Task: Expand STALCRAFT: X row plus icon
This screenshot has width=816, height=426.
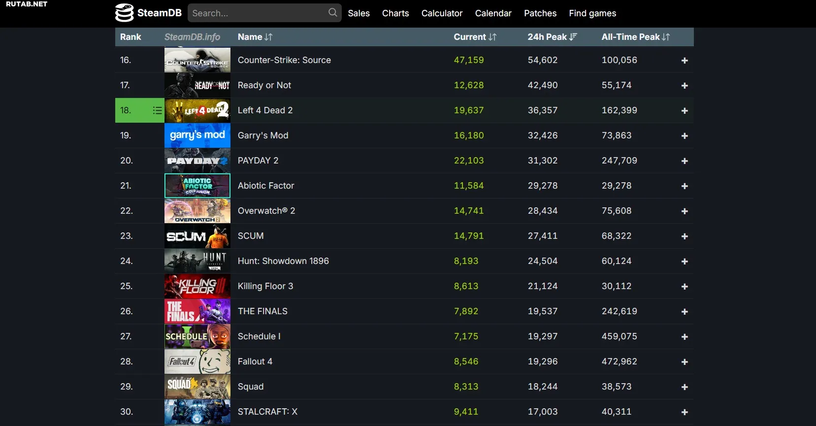Action: click(685, 412)
